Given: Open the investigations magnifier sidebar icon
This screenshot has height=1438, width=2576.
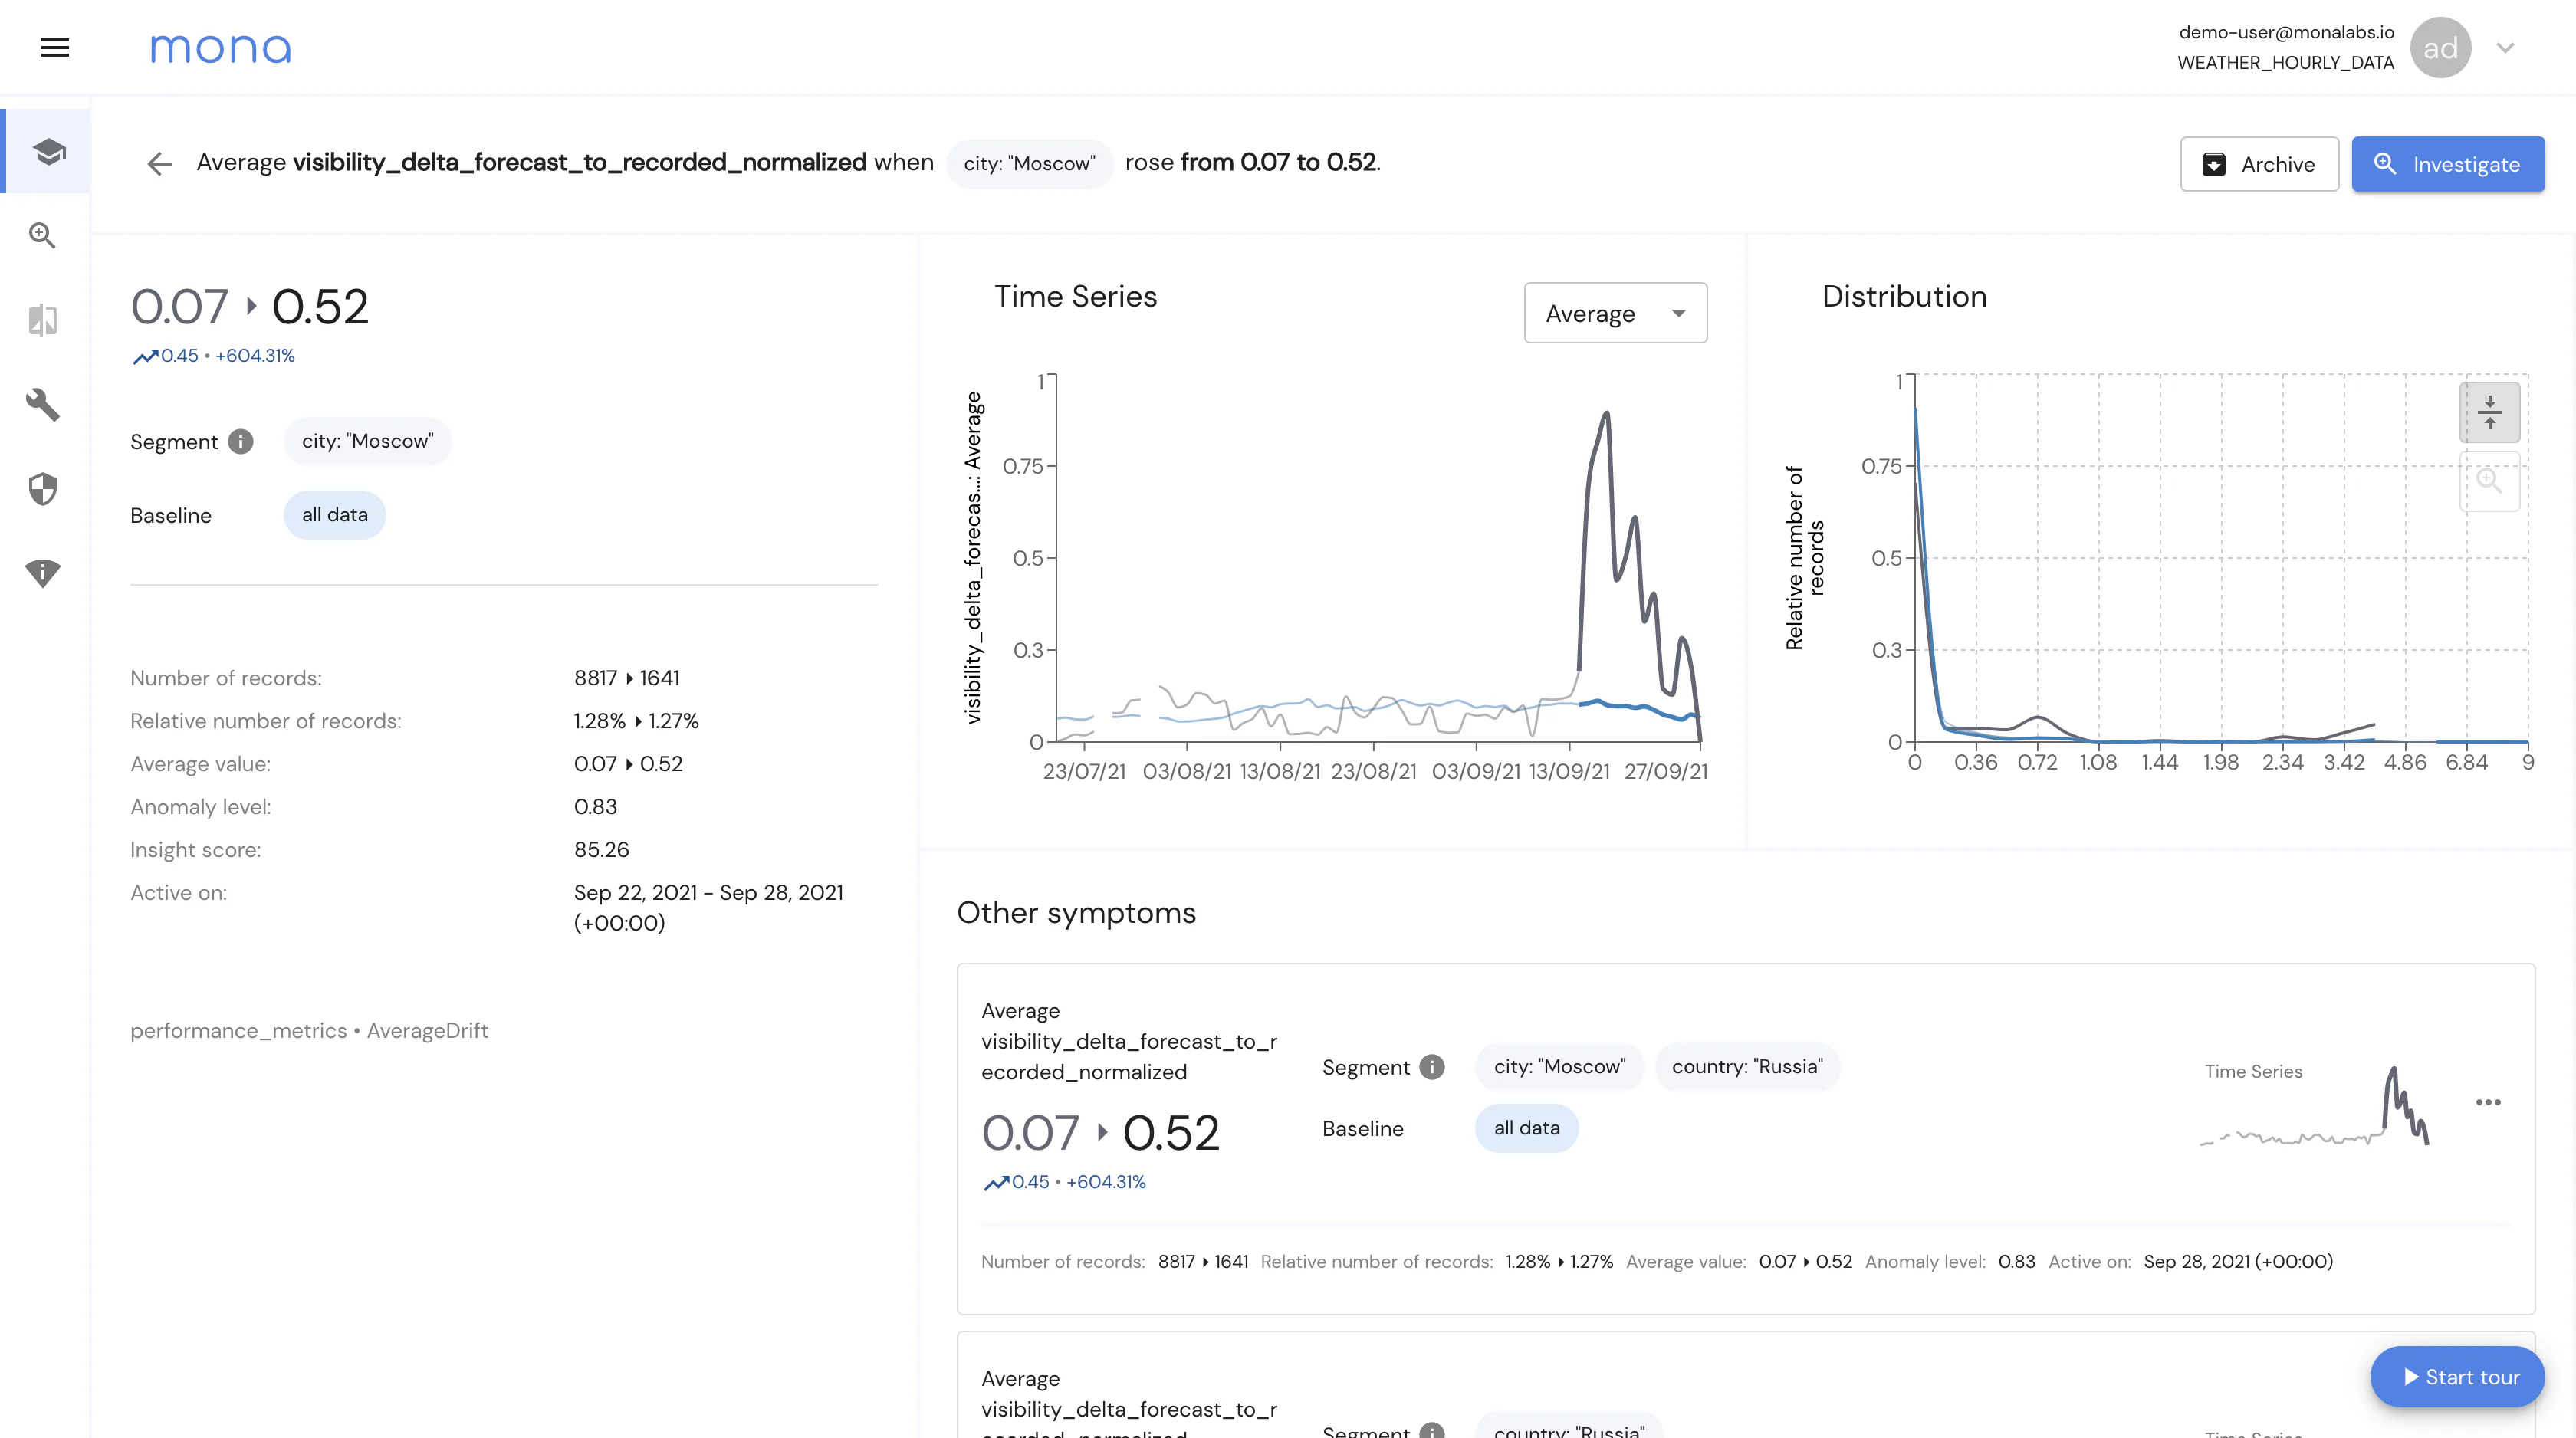Looking at the screenshot, I should [x=43, y=235].
